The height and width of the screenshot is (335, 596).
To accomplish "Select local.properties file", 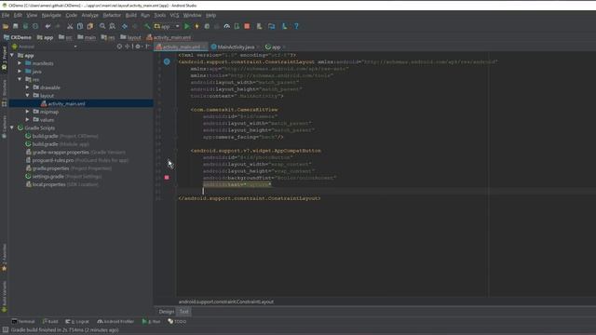I will 61,184.
